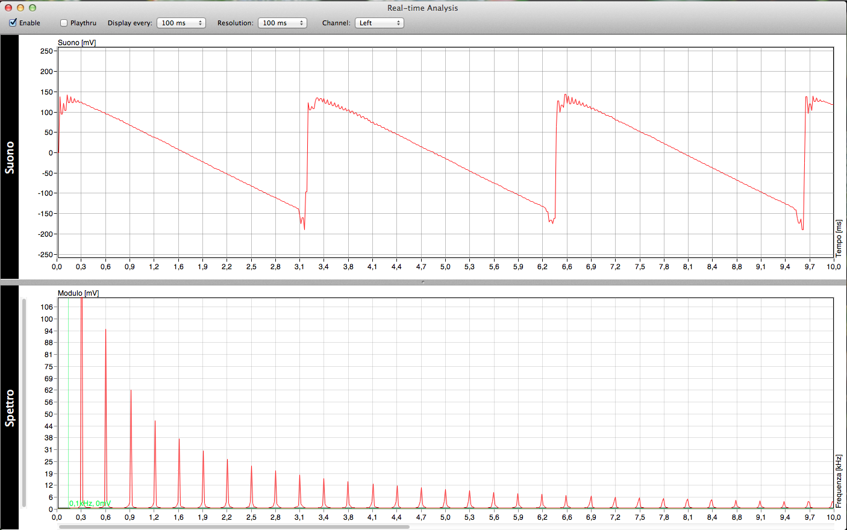Toggle the Enable checkbox
The width and height of the screenshot is (847, 530).
[13, 23]
